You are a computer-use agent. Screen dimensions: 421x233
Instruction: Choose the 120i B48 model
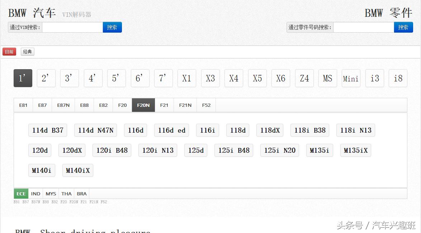point(112,150)
